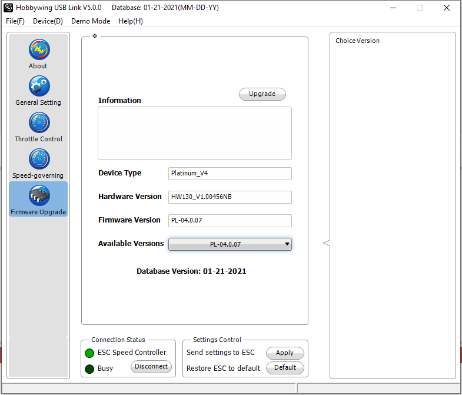This screenshot has width=462, height=395.
Task: Apply settings to the ESC
Action: point(285,353)
